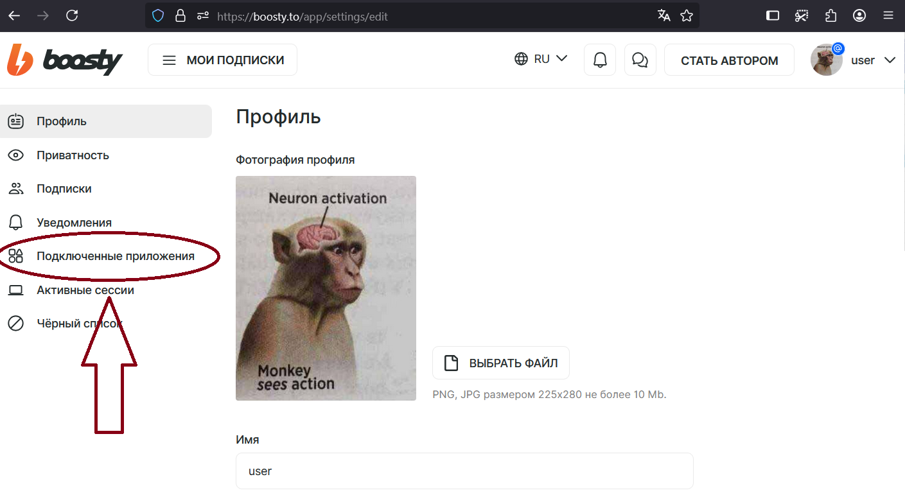Click the profile photo thumbnail
The height and width of the screenshot is (495, 905).
(326, 288)
